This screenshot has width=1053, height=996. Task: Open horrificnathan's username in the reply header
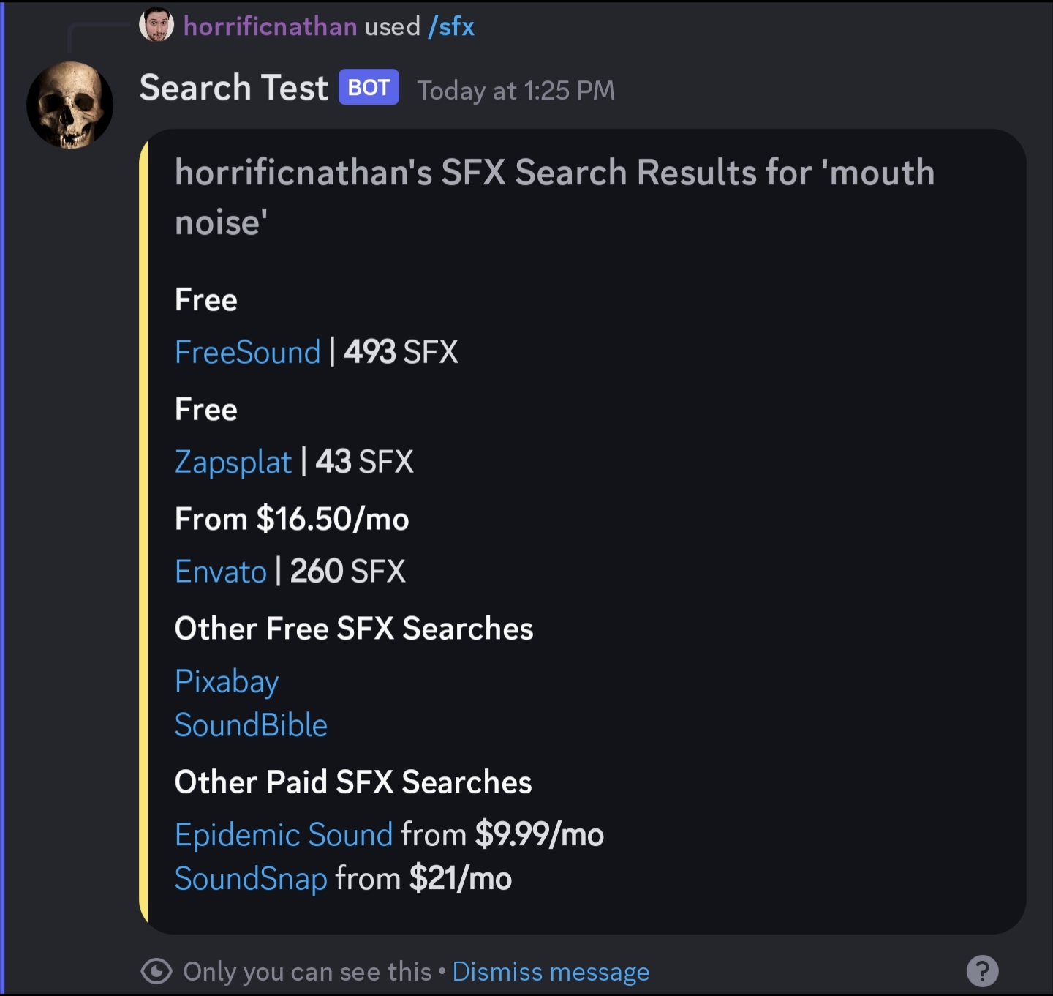coord(270,27)
